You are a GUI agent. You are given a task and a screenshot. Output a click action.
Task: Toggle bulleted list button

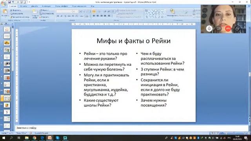[x=94, y=11]
